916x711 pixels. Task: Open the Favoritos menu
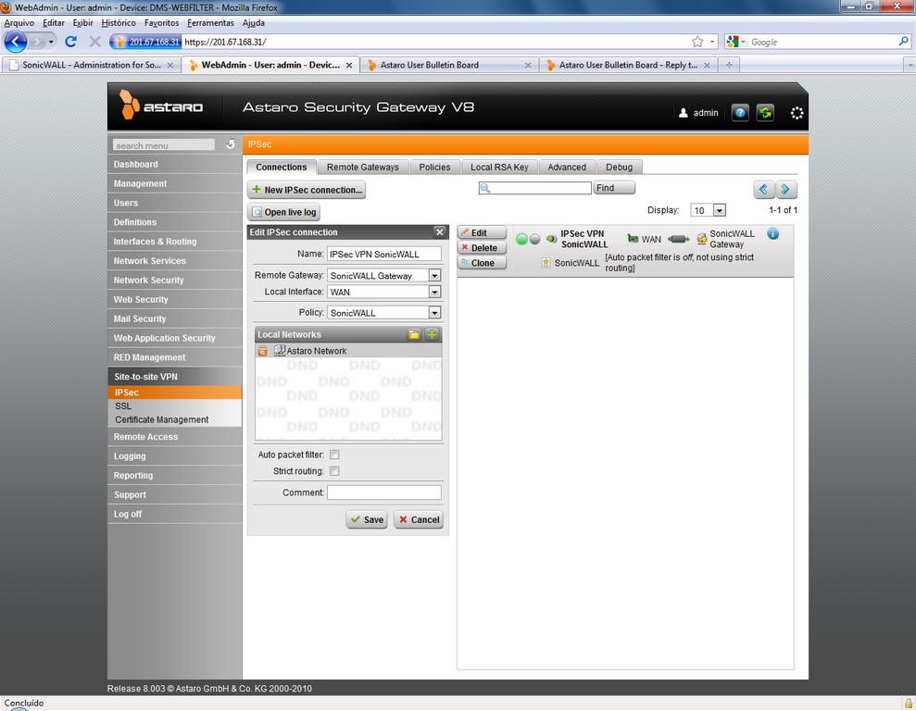tap(161, 23)
